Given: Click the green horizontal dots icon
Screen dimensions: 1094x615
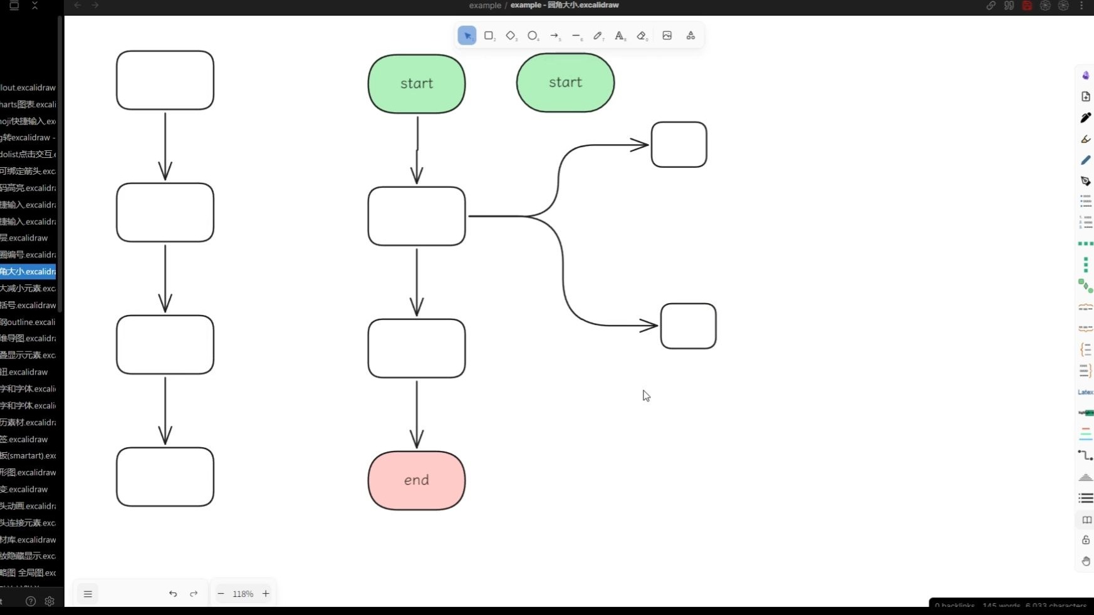Looking at the screenshot, I should pos(1086,244).
